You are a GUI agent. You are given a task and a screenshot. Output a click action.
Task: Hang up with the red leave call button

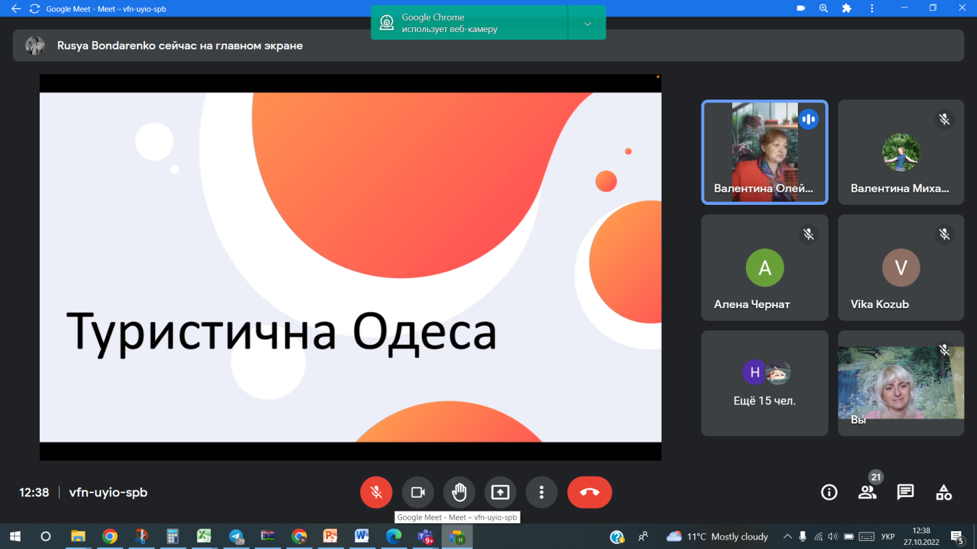coord(589,492)
